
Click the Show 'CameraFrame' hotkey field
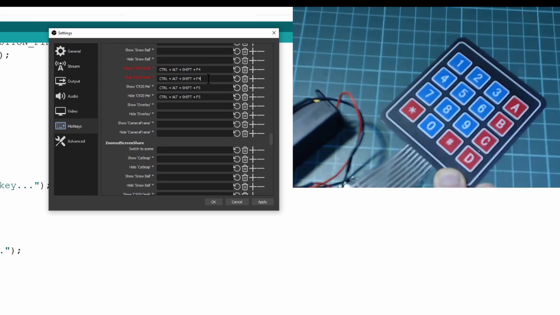(x=194, y=124)
